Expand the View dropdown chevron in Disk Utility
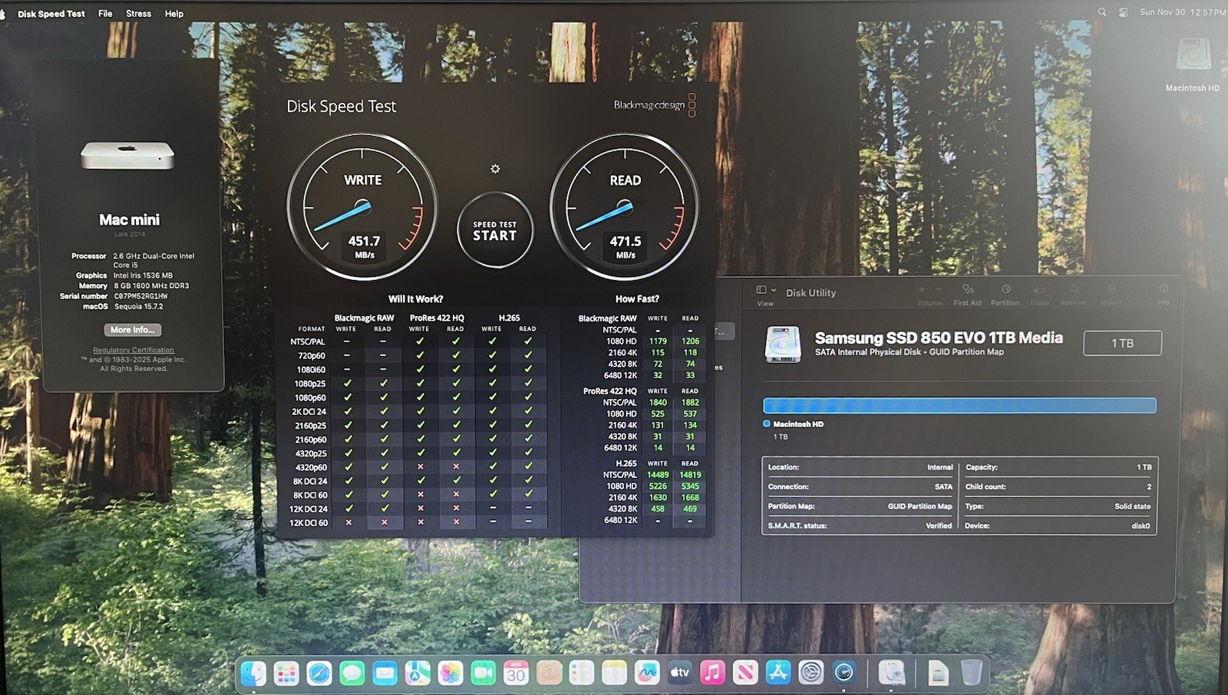 774,290
